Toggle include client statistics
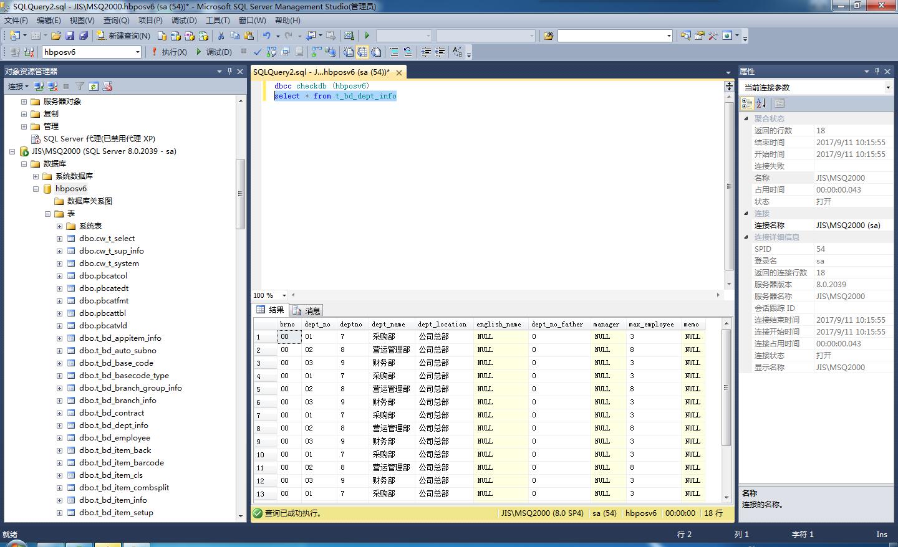This screenshot has width=898, height=547. point(330,52)
